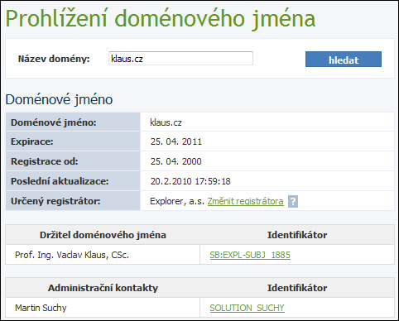Click the admin contact Martin Suchy
Image resolution: width=399 pixels, height=321 pixels.
[x=41, y=308]
